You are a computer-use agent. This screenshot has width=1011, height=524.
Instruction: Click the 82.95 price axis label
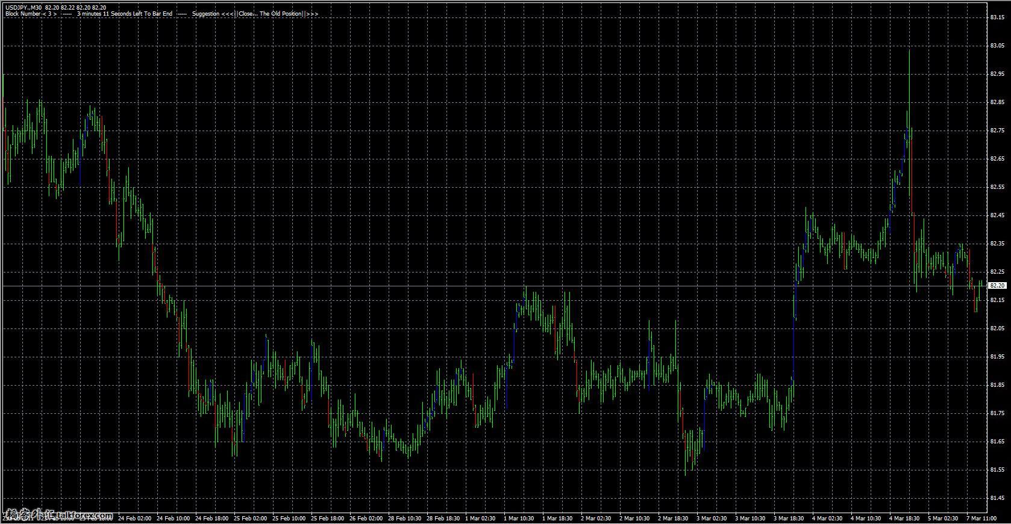coord(997,74)
